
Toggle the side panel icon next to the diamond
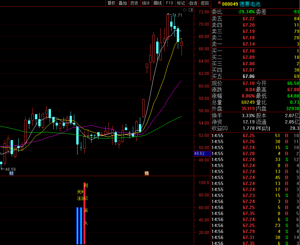pos(191,10)
